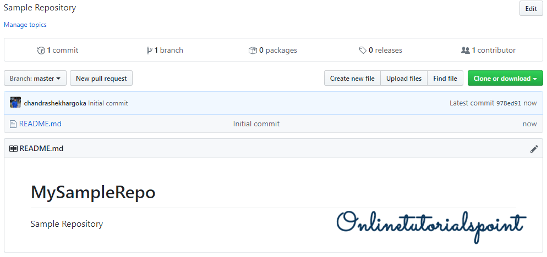Click the Find file button
This screenshot has height=257, width=547.
[x=445, y=79]
